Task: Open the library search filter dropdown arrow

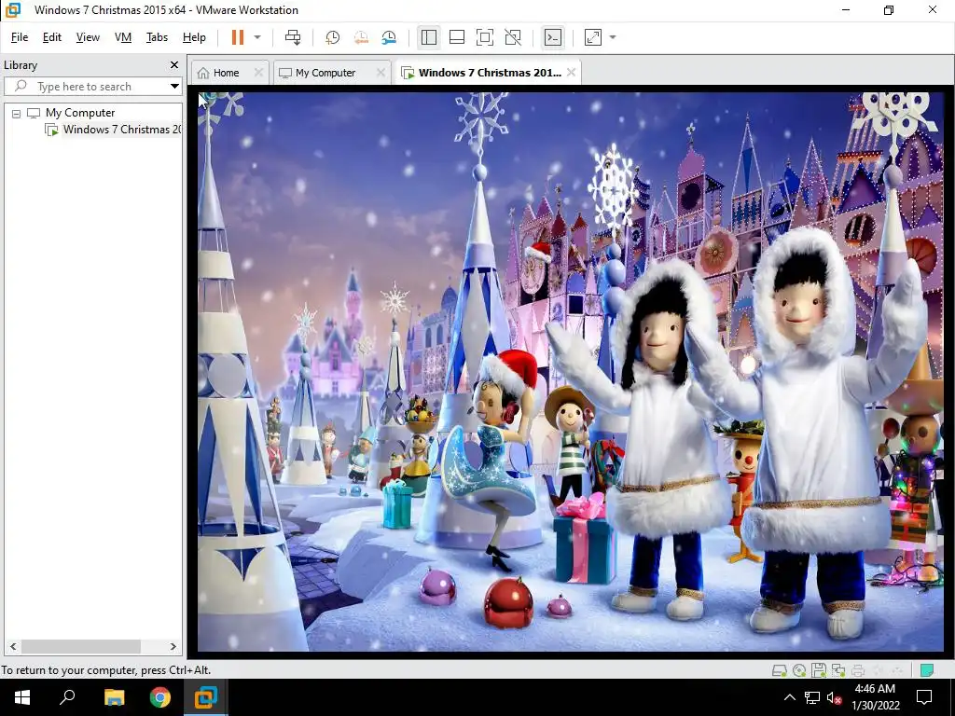Action: (x=174, y=87)
